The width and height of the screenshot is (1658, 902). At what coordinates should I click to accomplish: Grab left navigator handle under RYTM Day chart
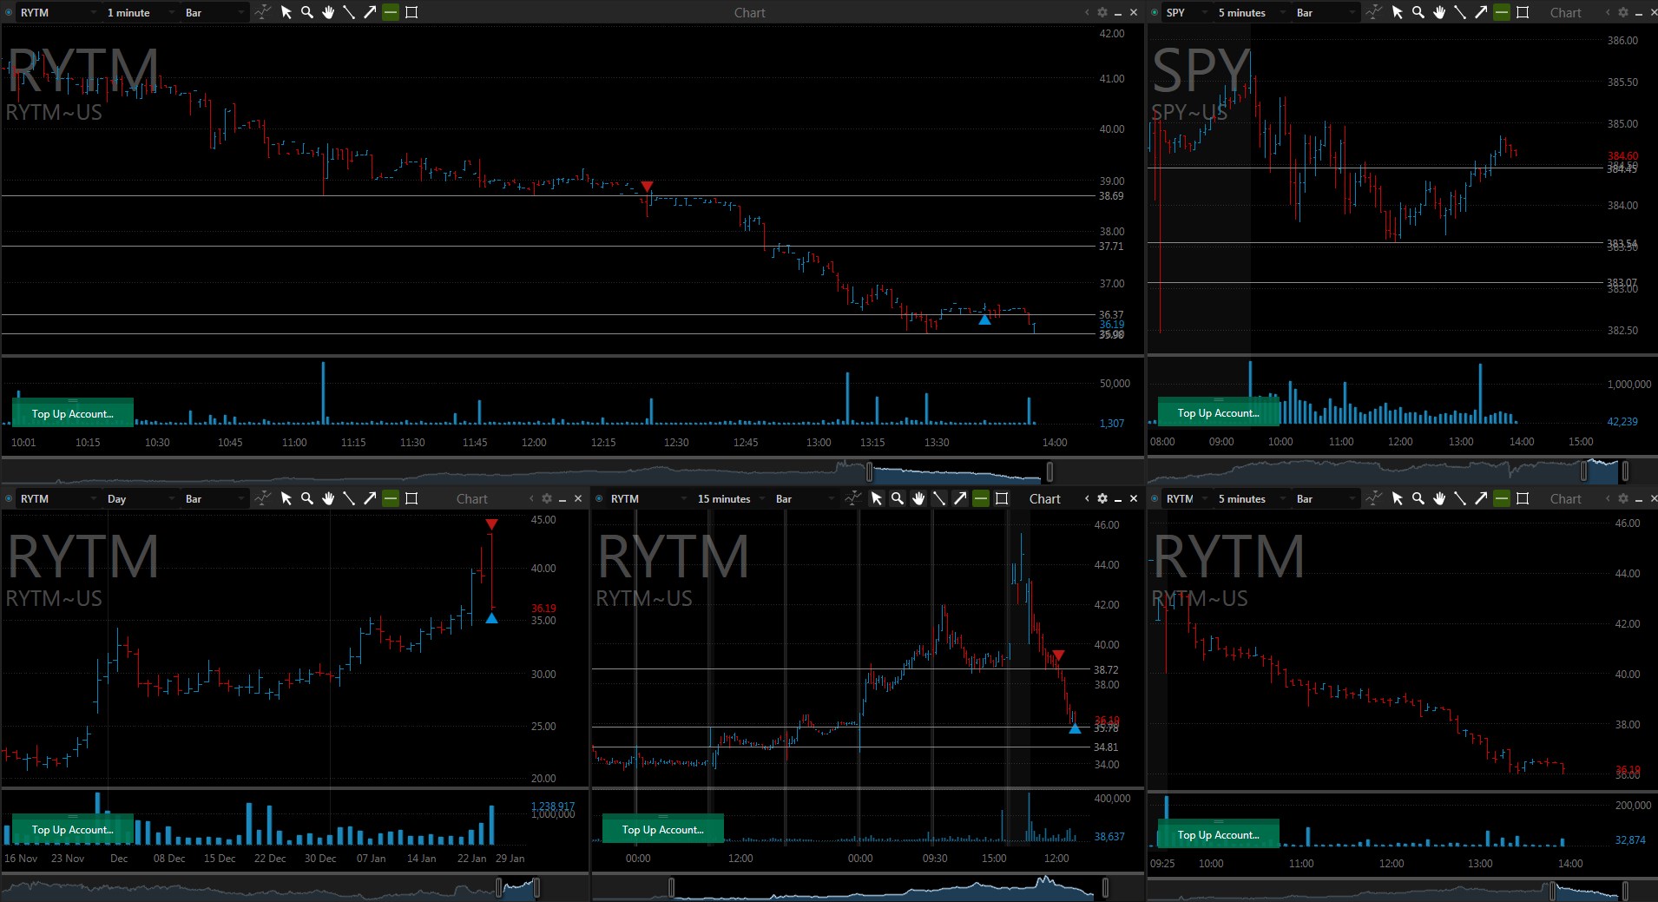point(499,887)
